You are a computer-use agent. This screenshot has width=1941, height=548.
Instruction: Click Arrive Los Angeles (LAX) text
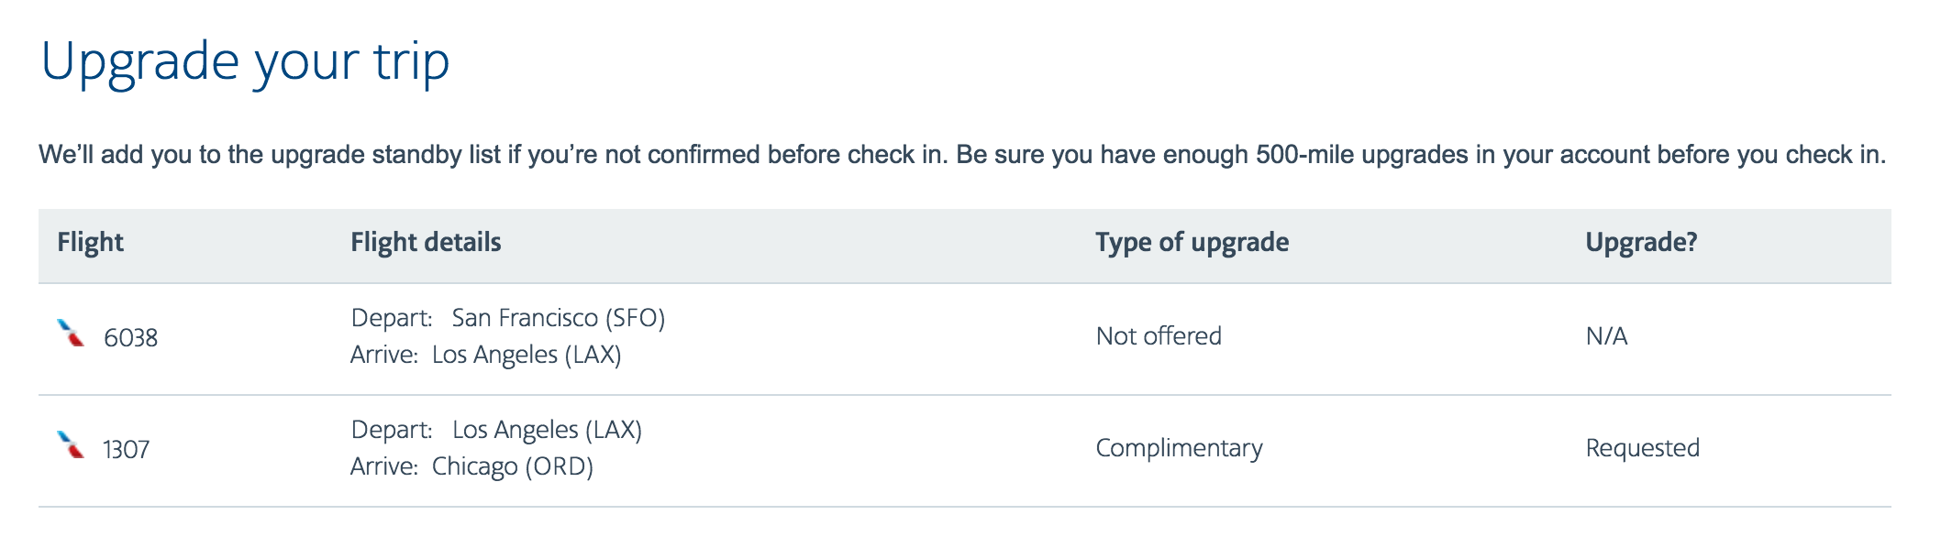(x=486, y=355)
